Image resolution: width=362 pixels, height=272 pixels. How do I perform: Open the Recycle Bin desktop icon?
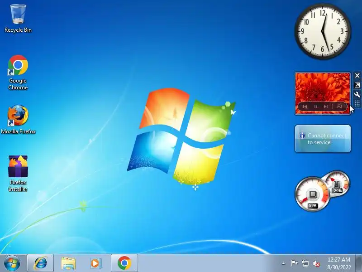[x=18, y=19]
